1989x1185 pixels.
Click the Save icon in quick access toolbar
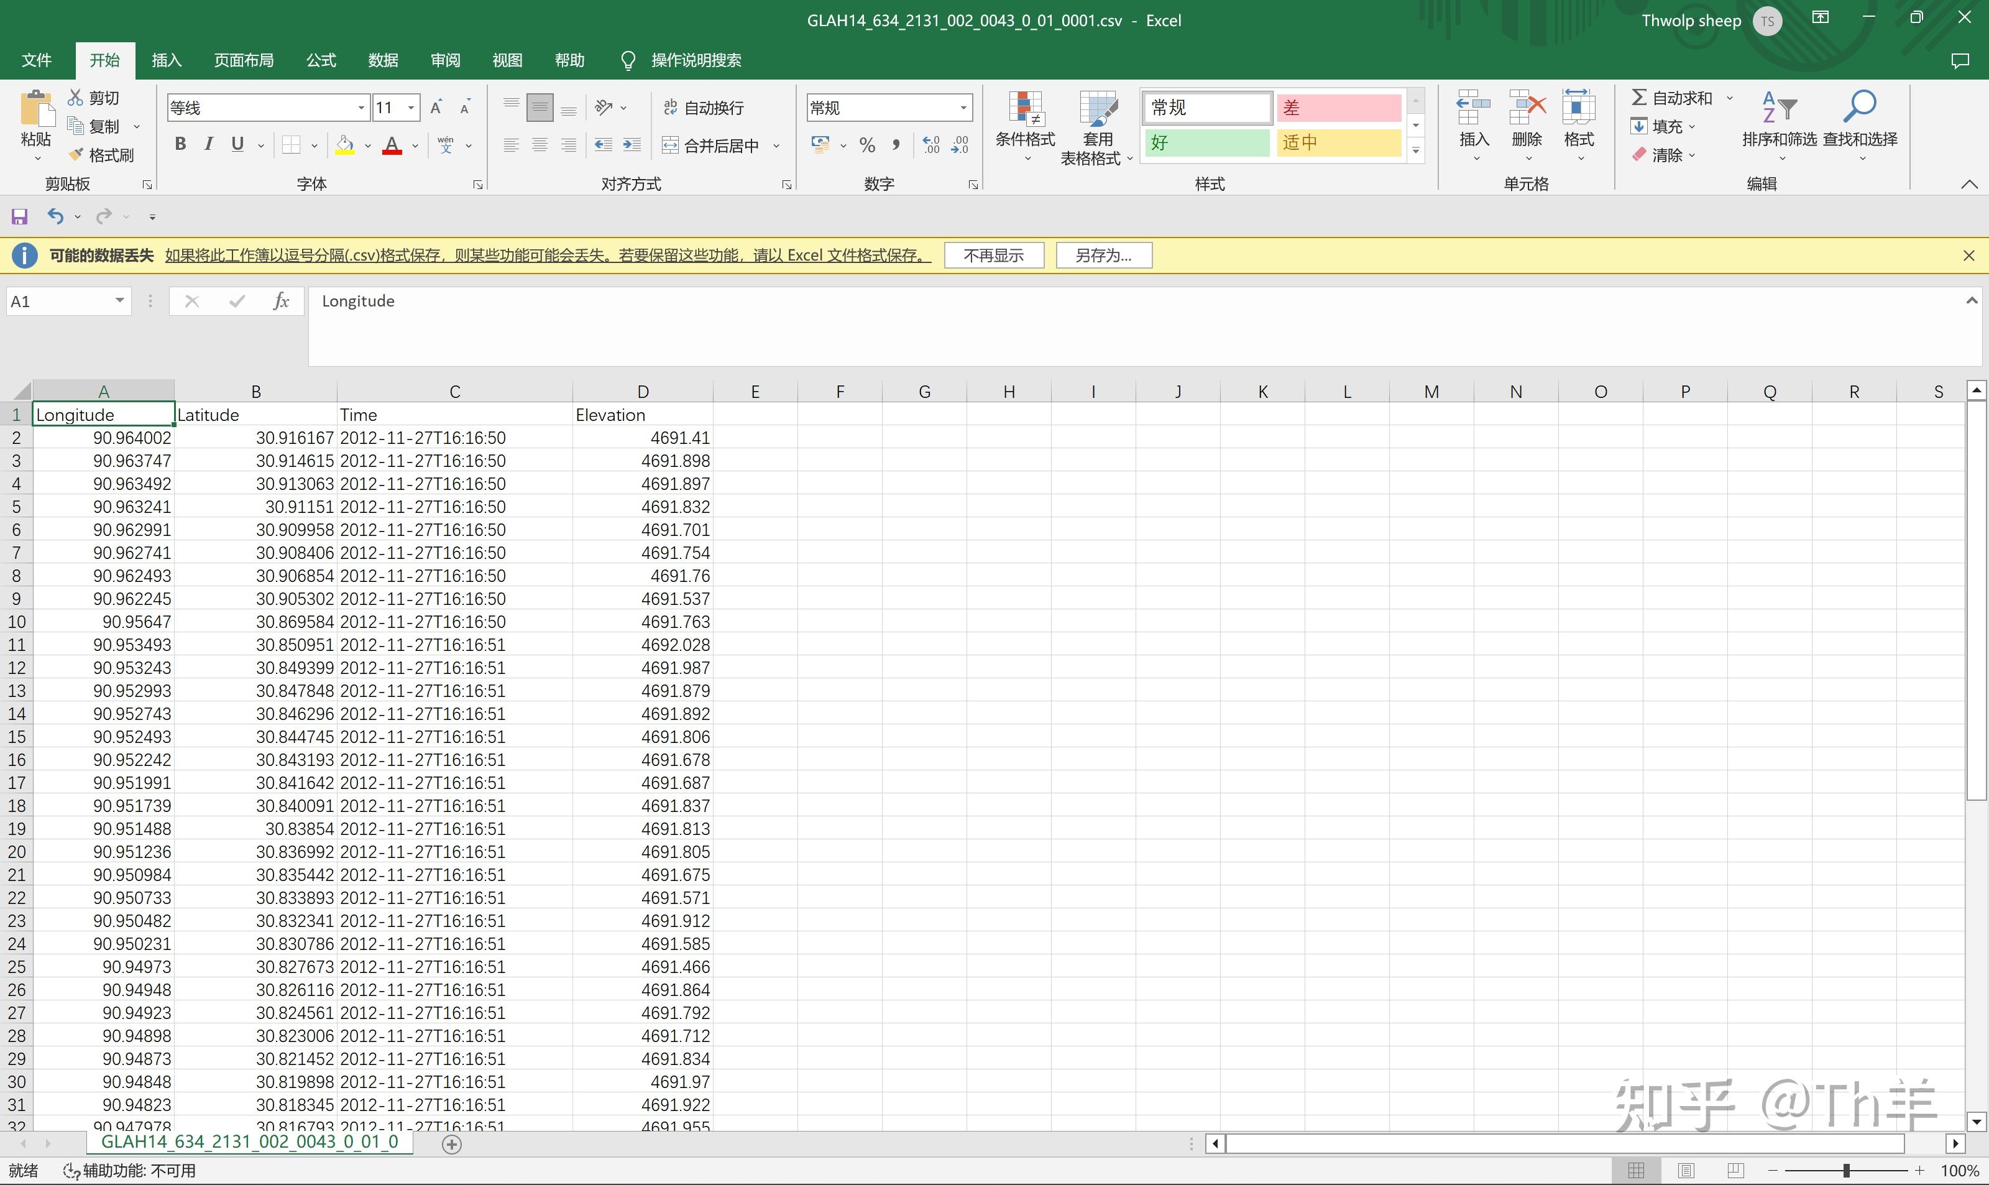pos(20,216)
